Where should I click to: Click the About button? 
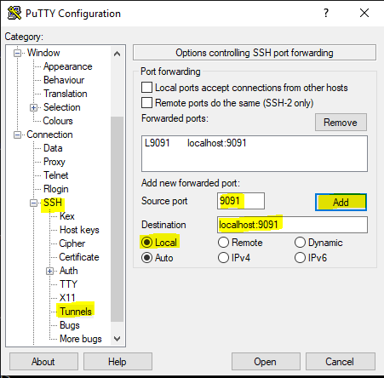[43, 362]
